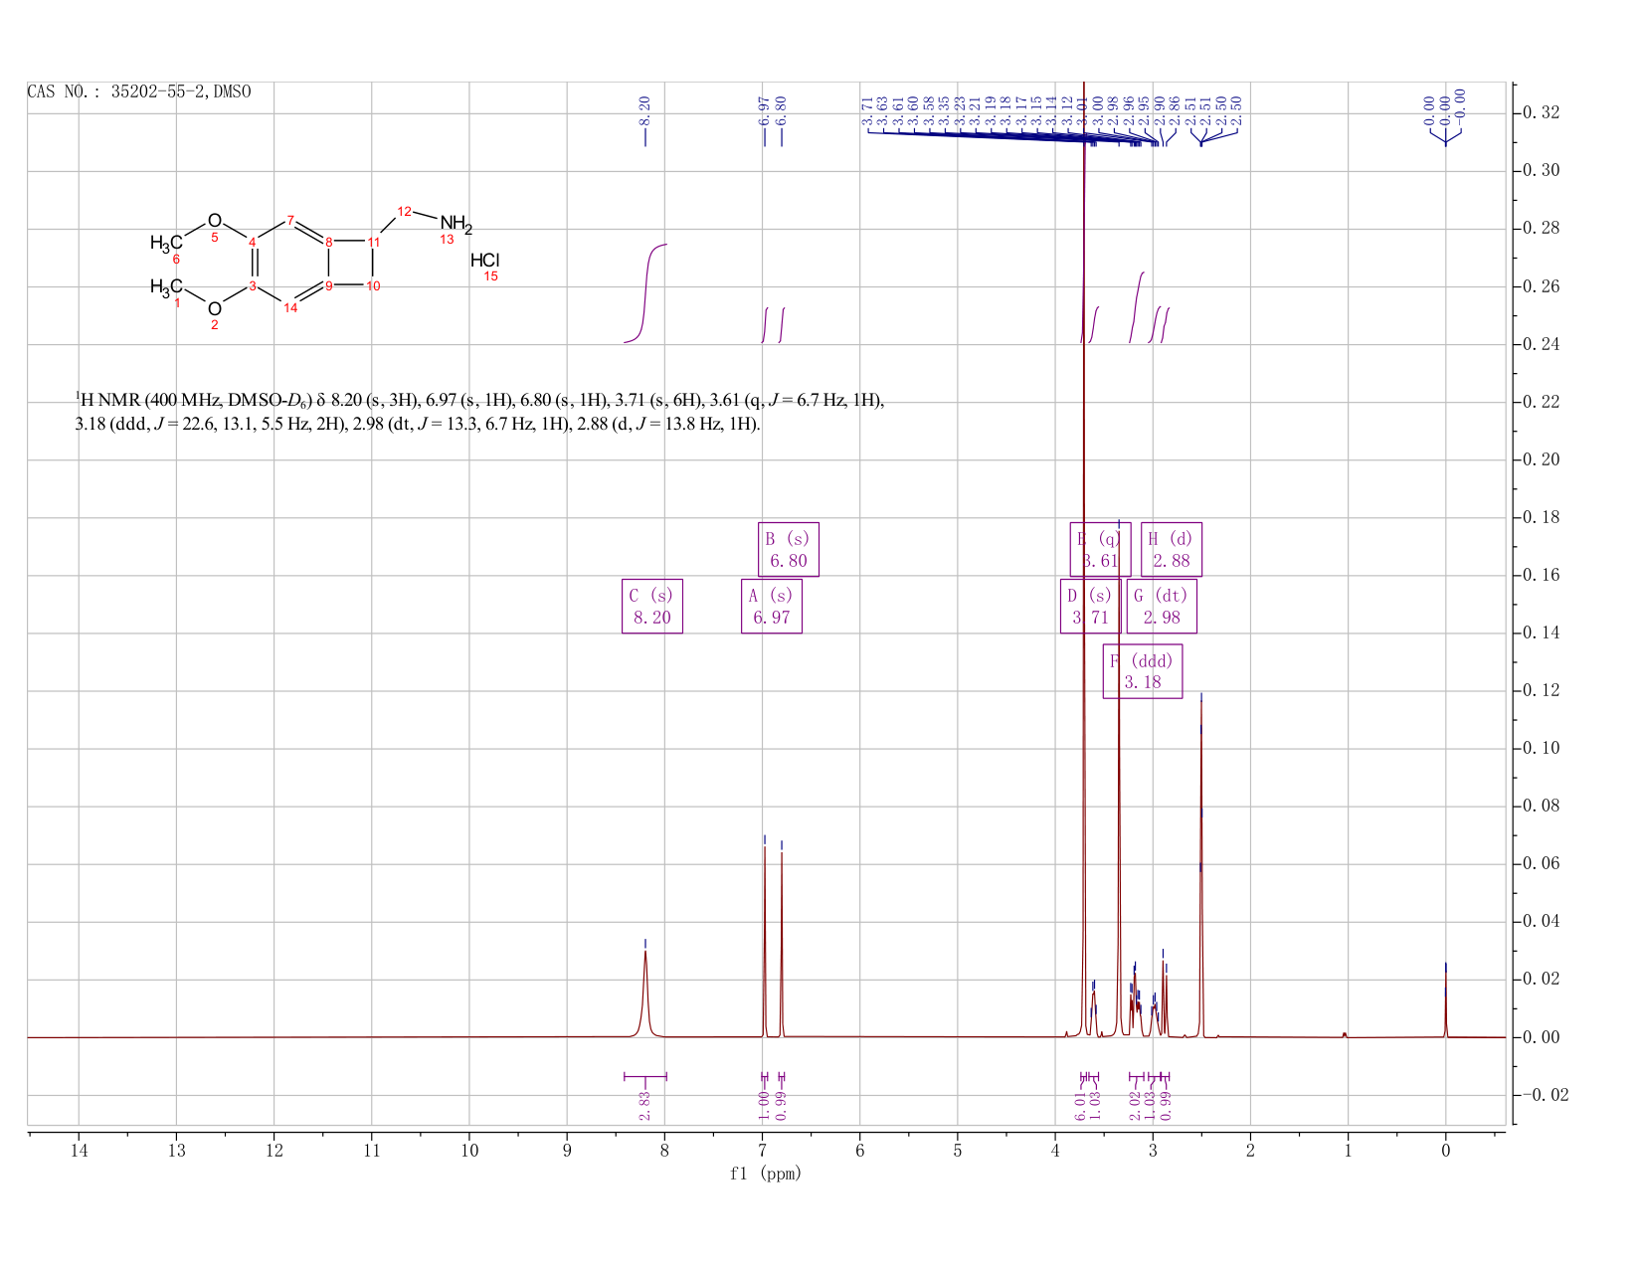Click red atom number 10 in structure

click(374, 286)
